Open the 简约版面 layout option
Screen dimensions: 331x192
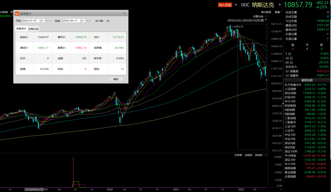coord(267,12)
